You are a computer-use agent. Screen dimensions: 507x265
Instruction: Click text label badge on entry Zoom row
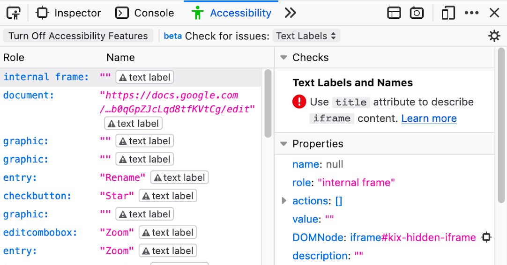168,251
